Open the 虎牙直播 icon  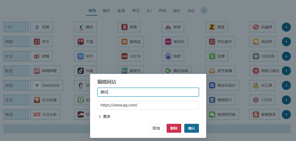point(212,71)
